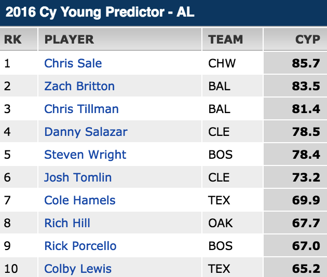Select Rich Hill's name link
The height and width of the screenshot is (277, 327).
click(x=67, y=223)
